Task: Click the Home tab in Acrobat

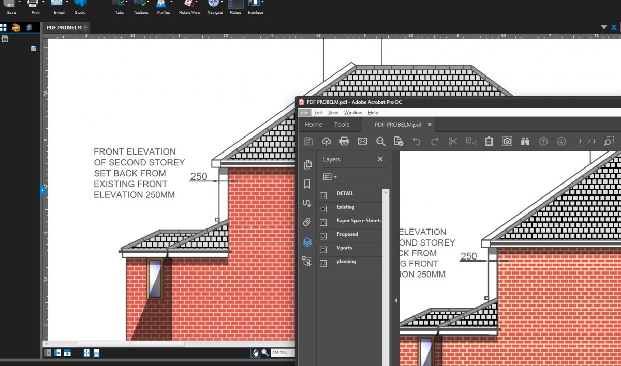Action: 313,125
